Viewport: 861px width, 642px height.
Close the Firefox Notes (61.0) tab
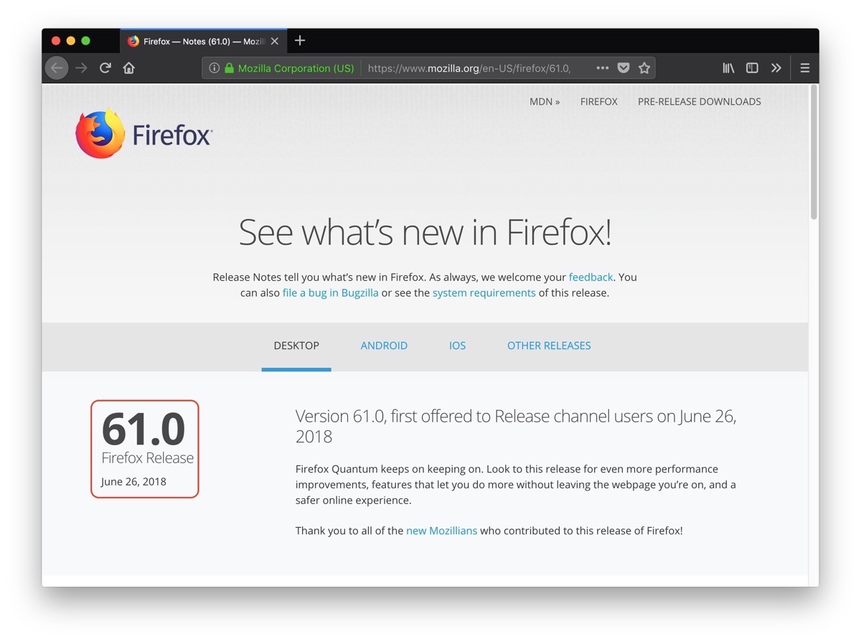point(275,42)
